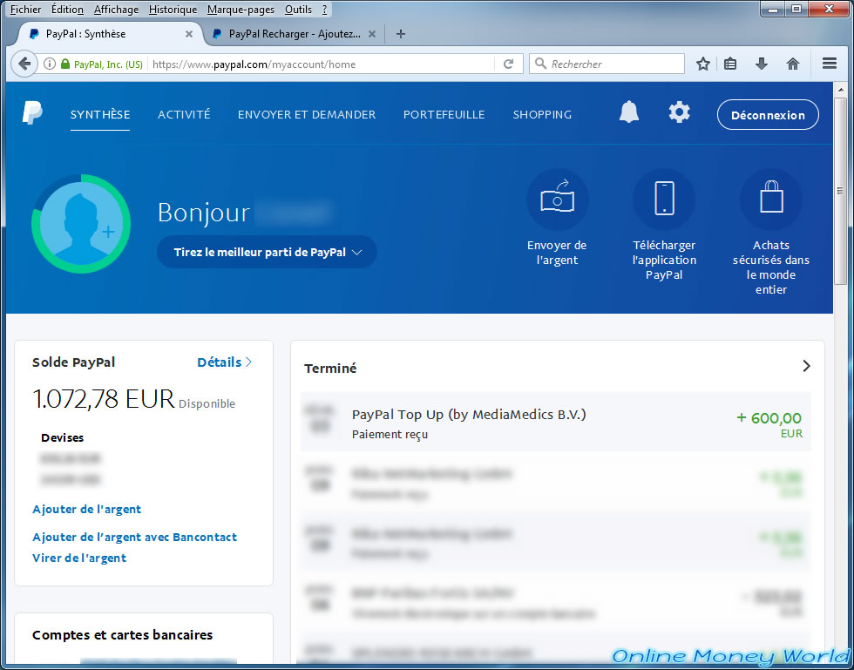This screenshot has width=854, height=670.
Task: Click the PayPal logo in header
Action: click(32, 112)
